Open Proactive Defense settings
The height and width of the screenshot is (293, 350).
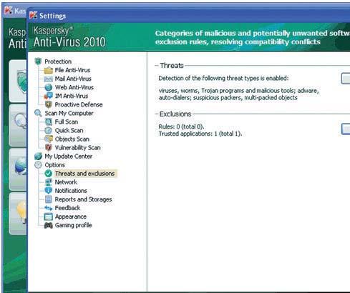point(79,104)
